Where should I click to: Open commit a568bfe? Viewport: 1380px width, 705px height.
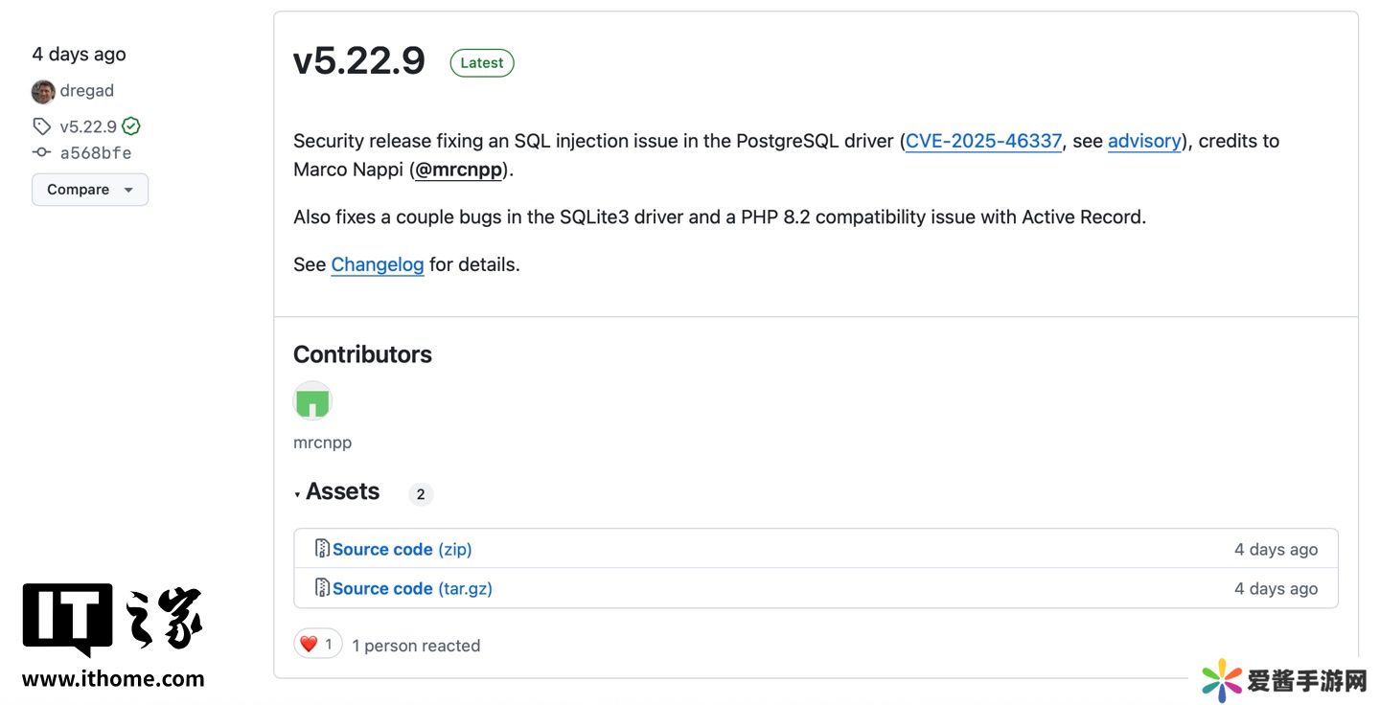pyautogui.click(x=96, y=152)
